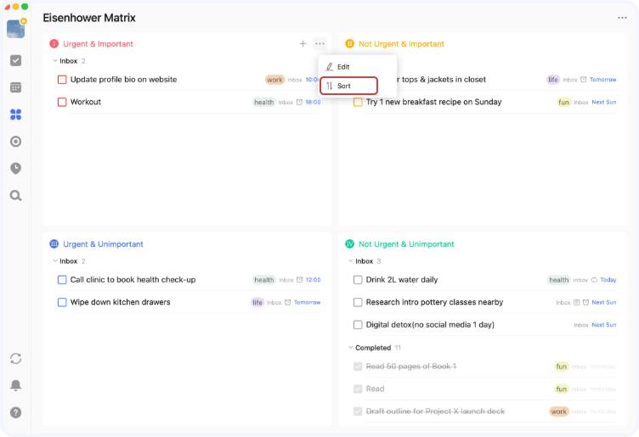Check off the Workout task
The image size is (639, 437).
62,102
